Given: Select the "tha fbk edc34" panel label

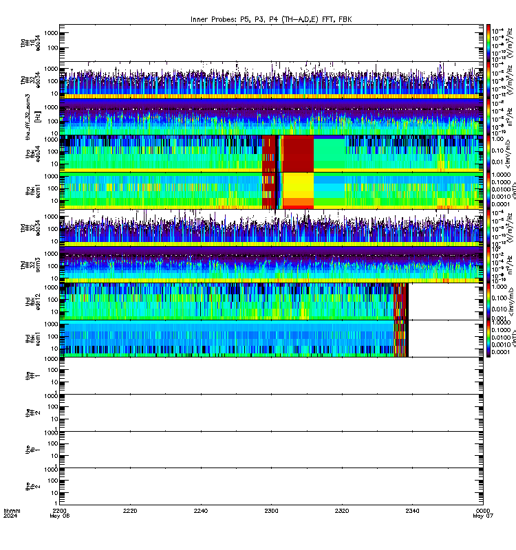Looking at the screenshot, I should (32, 154).
